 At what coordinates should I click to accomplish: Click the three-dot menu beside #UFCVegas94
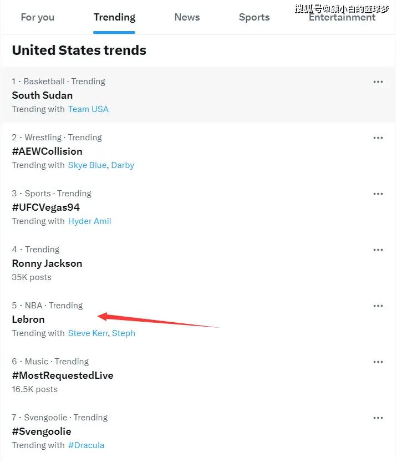coord(378,194)
